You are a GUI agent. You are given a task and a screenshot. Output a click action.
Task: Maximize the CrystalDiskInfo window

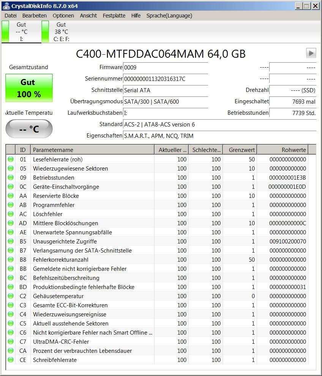306,6
